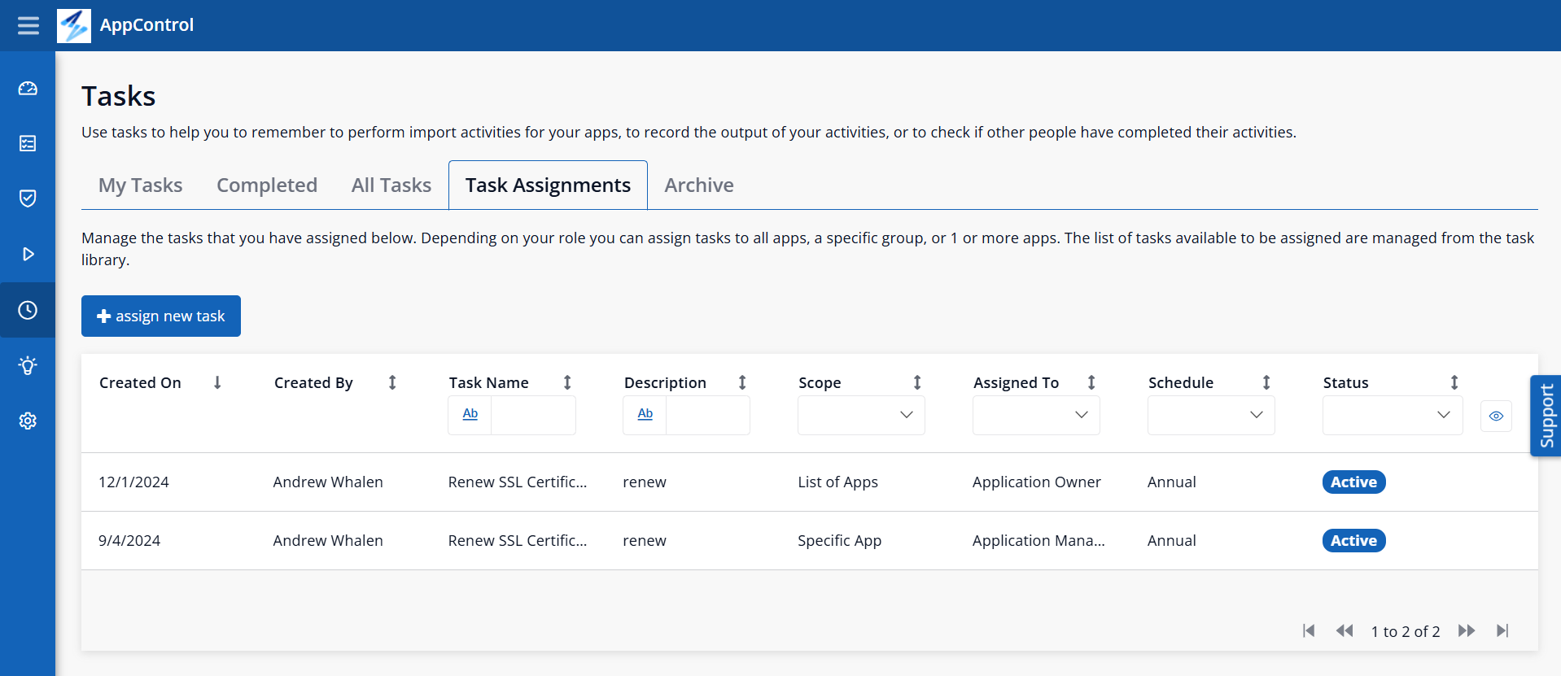Select the List of Apps scope cell
This screenshot has width=1561, height=676.
point(837,482)
